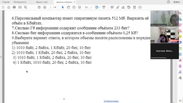This screenshot has height=103, width=183.
Task: Activate the selection arrow tool
Action: 63,7
